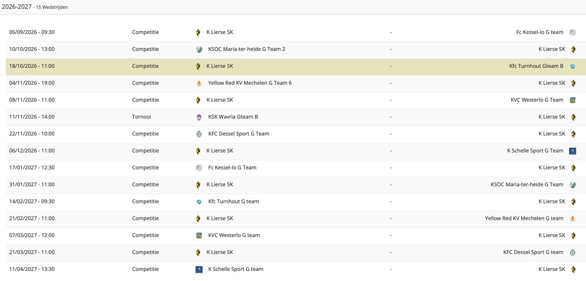Click date '14/02/2027 - 09:30'
This screenshot has height=281, width=586.
(x=32, y=202)
